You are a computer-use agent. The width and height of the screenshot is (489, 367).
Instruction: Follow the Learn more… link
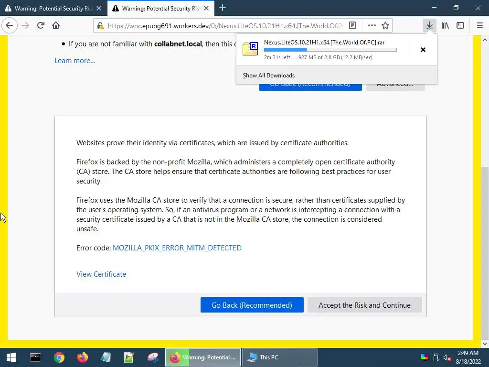(75, 61)
